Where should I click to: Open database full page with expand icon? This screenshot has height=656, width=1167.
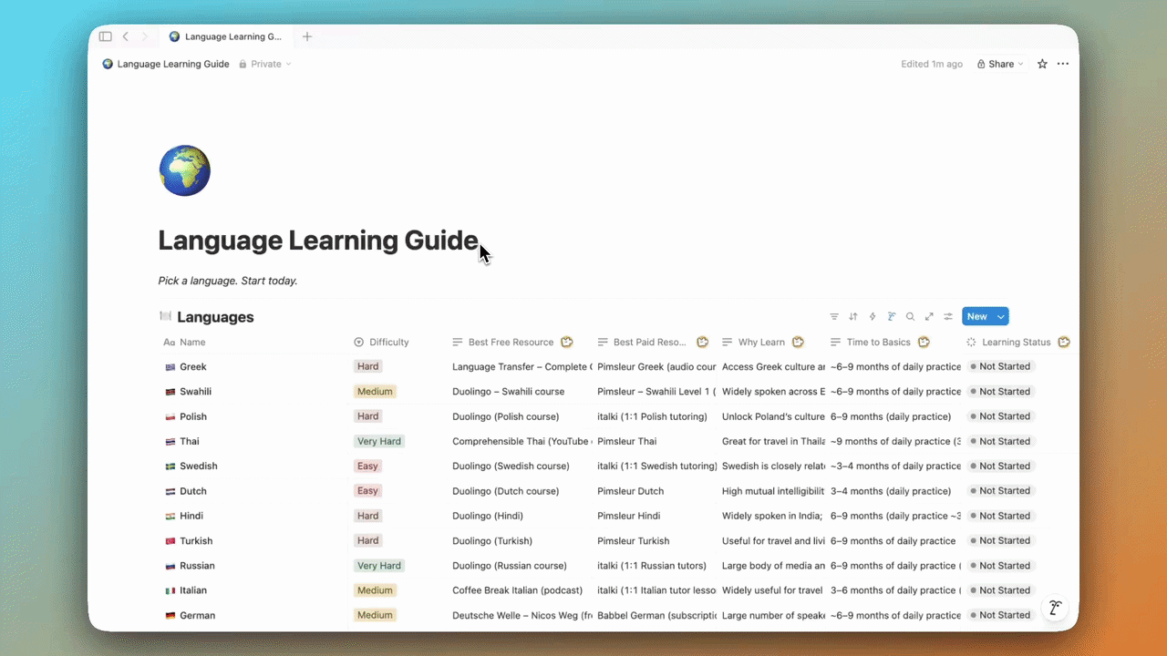click(x=929, y=317)
